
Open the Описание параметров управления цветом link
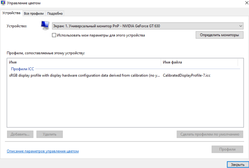pyautogui.click(x=42, y=151)
